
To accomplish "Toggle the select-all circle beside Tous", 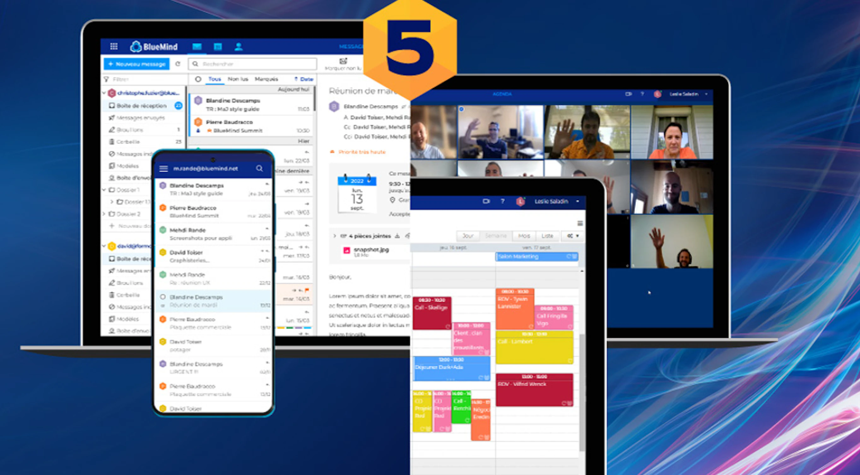I will 198,79.
